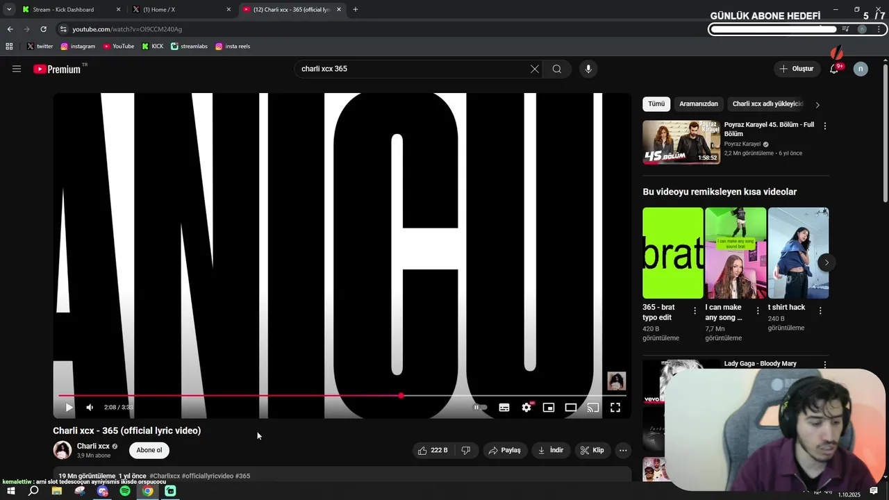Start voice search with microphone icon
Viewport: 889px width, 500px height.
coord(588,69)
